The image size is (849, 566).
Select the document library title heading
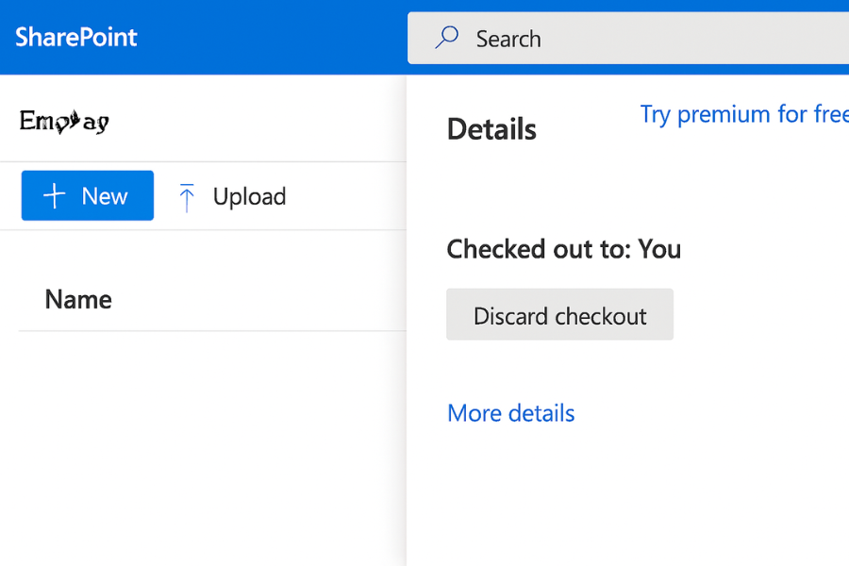click(x=63, y=121)
